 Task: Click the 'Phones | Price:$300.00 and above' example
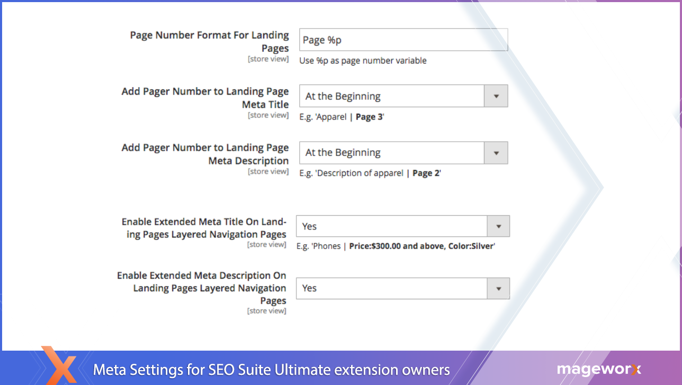click(x=396, y=246)
